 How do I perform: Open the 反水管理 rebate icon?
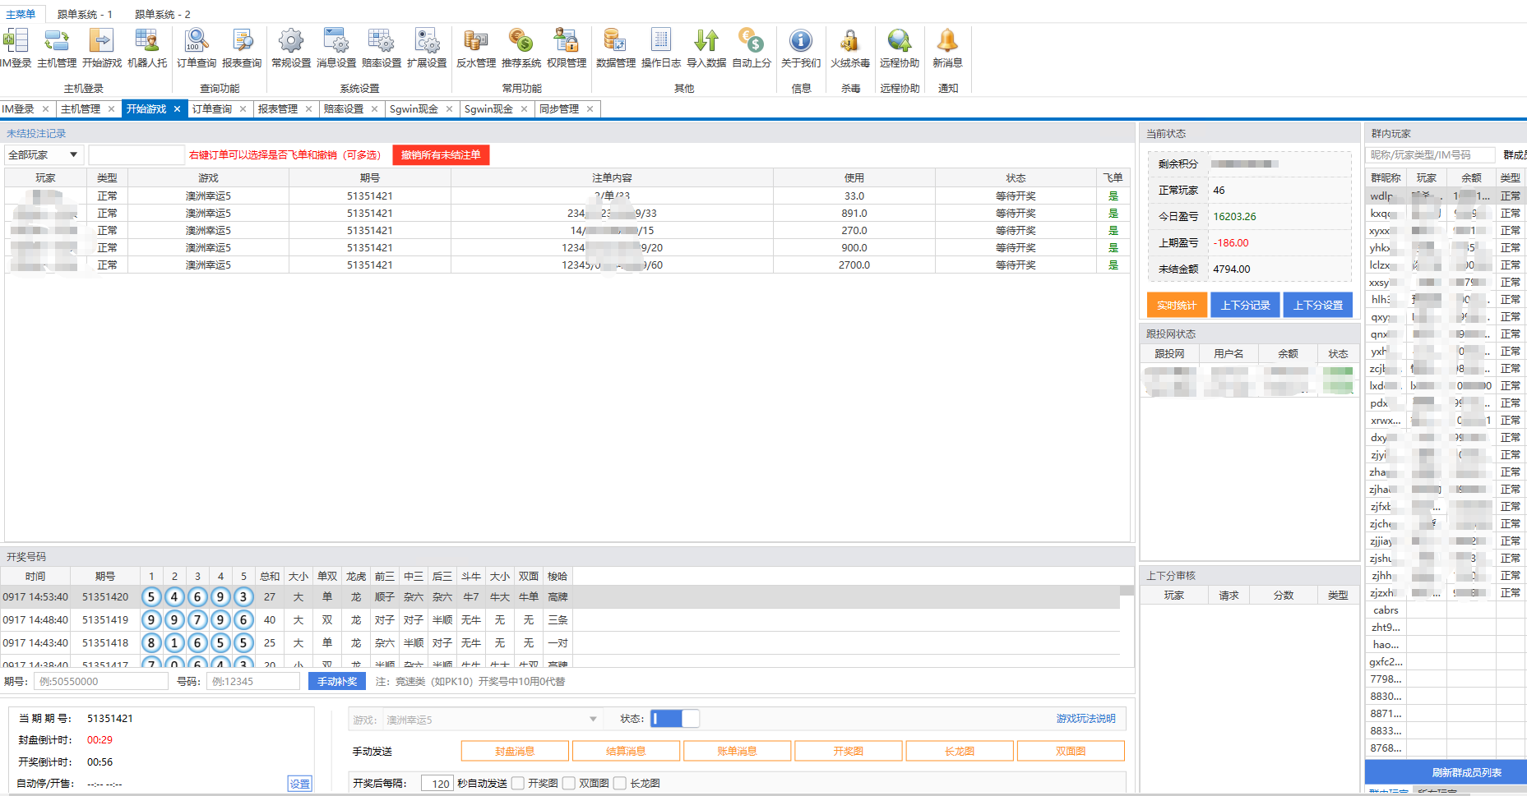[x=476, y=48]
